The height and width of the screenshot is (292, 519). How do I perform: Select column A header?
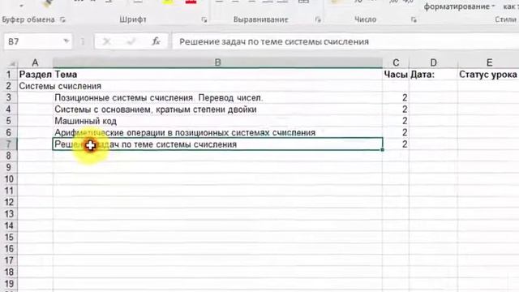pos(35,62)
